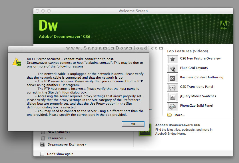The width and height of the screenshot is (239, 163).
Task: Open the Resources link
Action: pyautogui.click(x=57, y=138)
